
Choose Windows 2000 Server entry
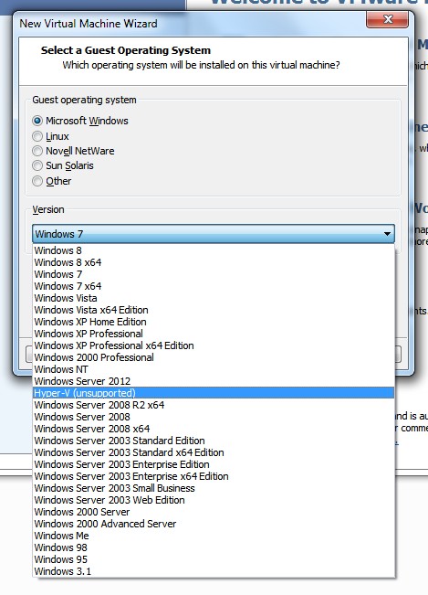click(x=214, y=512)
